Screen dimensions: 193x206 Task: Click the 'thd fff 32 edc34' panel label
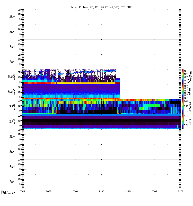[11, 76]
